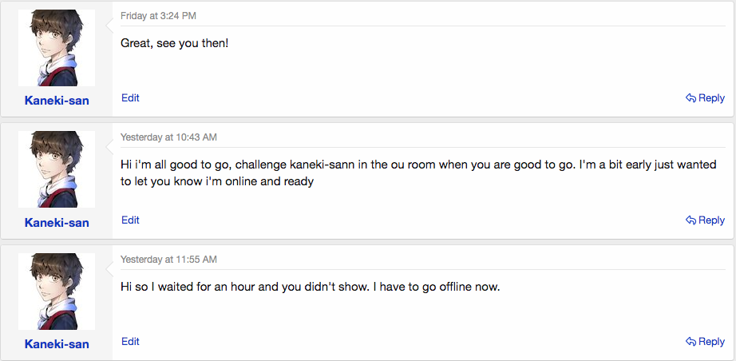Click the reply arrow icon on the 11:55 AM post
The image size is (736, 361).
[x=690, y=342]
